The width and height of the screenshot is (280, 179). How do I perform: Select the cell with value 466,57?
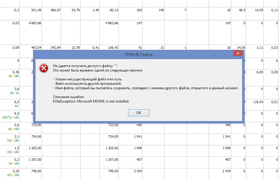click(51, 10)
